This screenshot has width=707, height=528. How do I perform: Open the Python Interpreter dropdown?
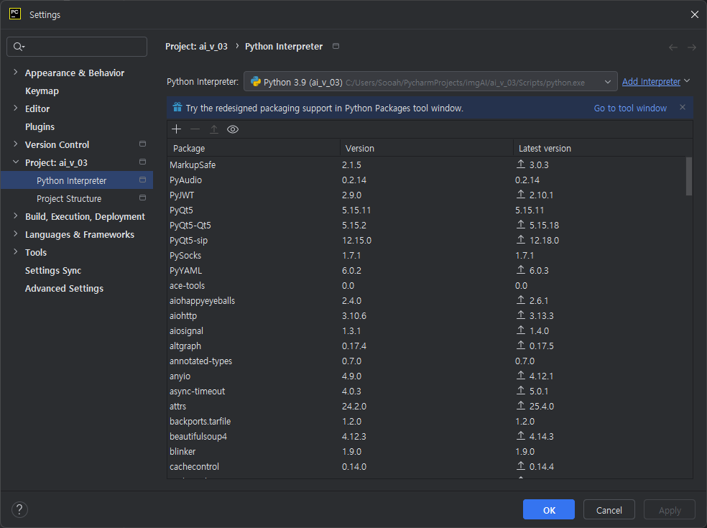tap(430, 82)
